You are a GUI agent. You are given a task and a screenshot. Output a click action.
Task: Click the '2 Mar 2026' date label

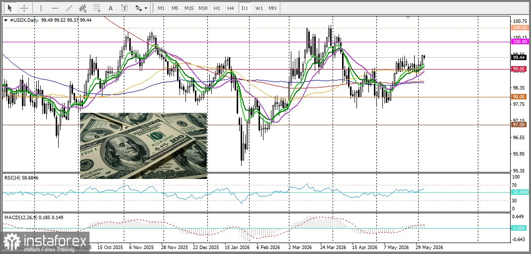300,247
